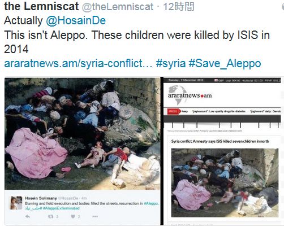
Task: Open the left attached tweet screenshot image
Action: 82,151
